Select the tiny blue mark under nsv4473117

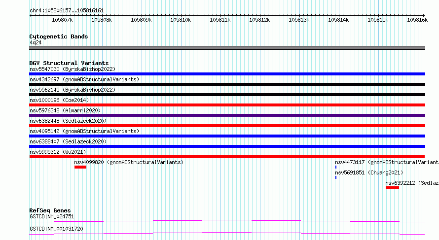pyautogui.click(x=336, y=167)
